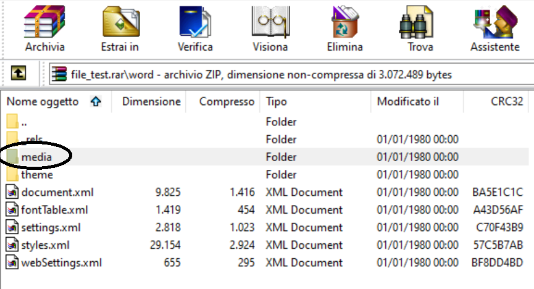Launch the Assistente wizard
Image resolution: width=534 pixels, height=289 pixels.
coord(495,28)
